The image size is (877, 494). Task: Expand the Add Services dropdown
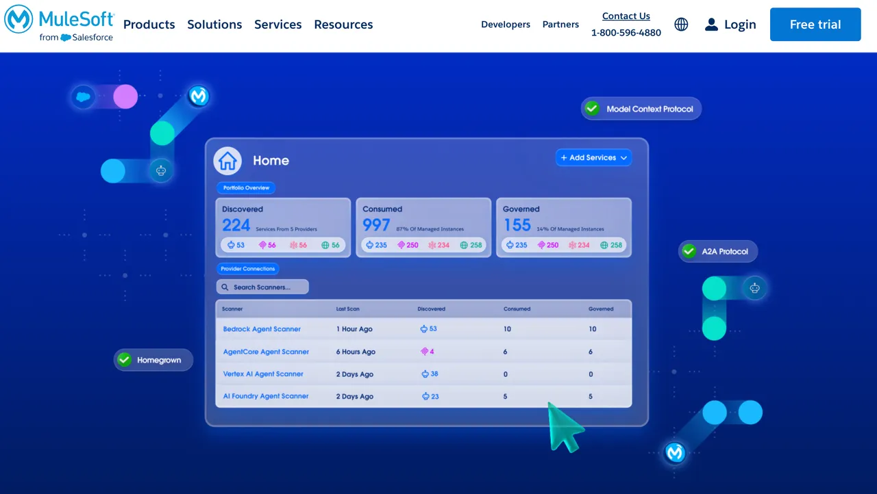point(593,157)
